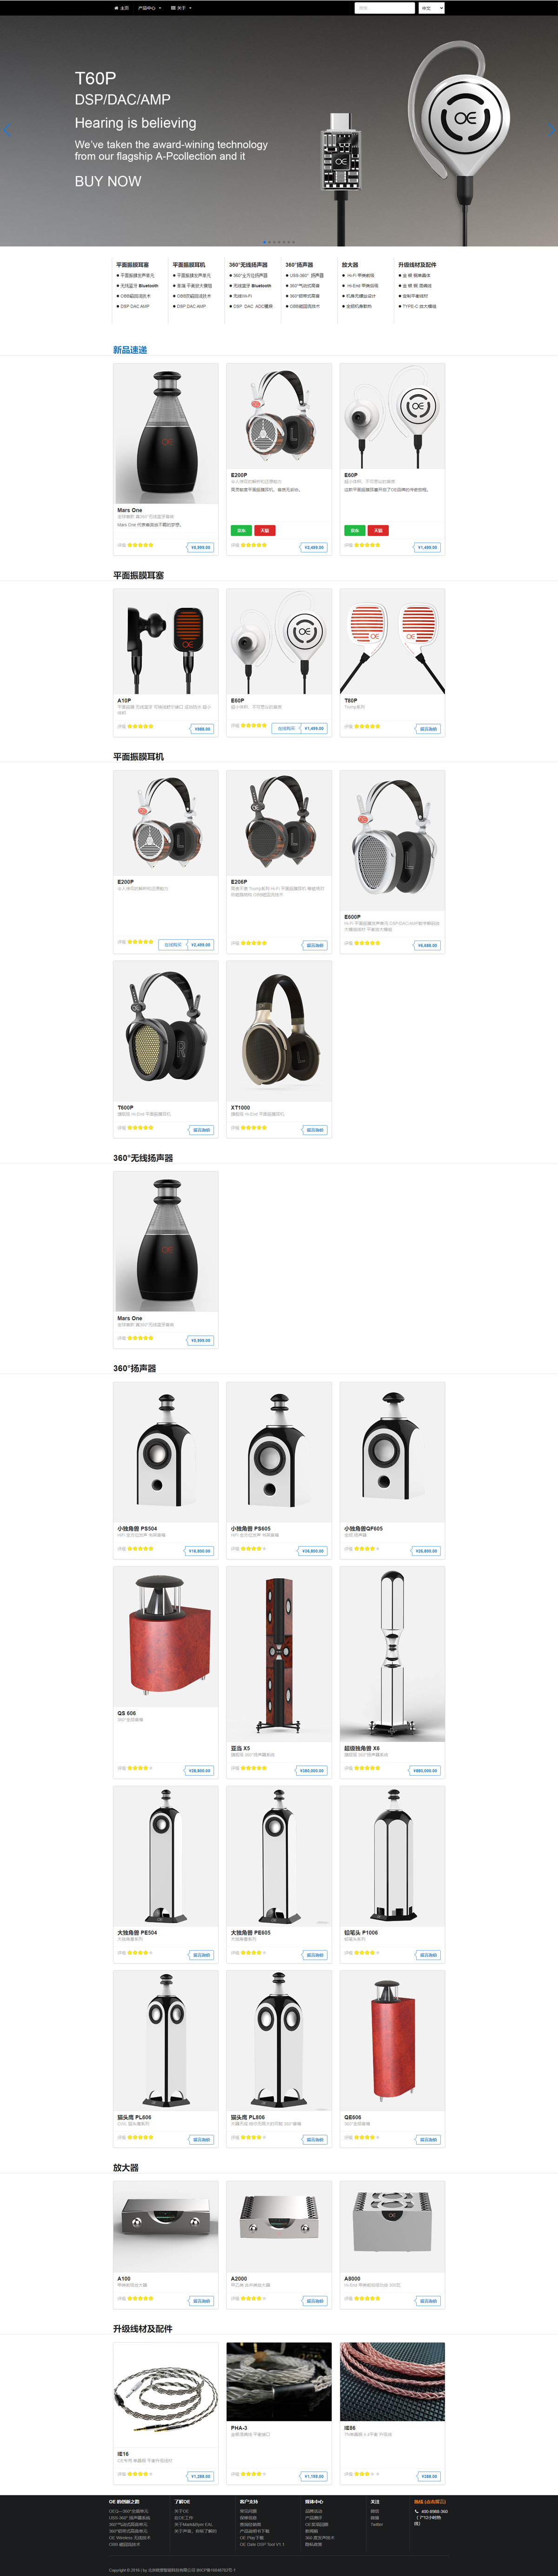This screenshot has height=2576, width=558.
Task: Open Twitter link in footer
Action: coord(376,2524)
